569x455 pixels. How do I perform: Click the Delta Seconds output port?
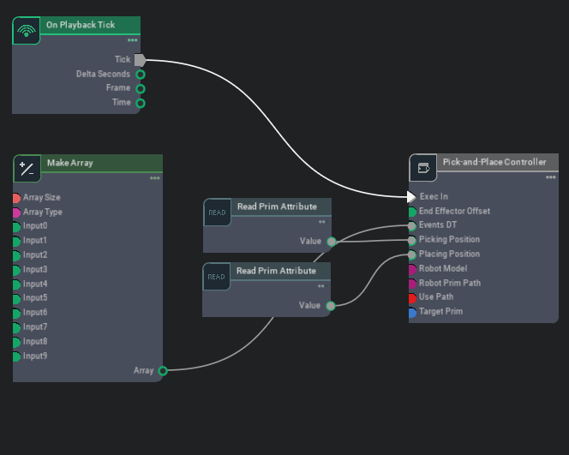pyautogui.click(x=141, y=75)
